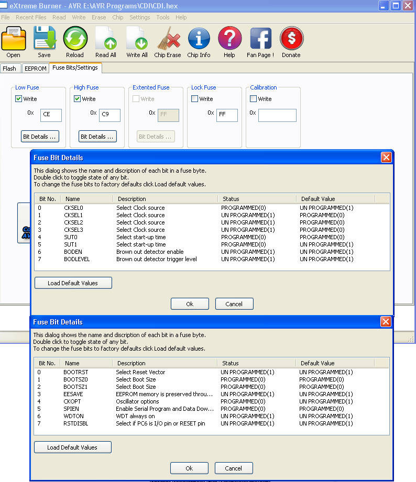This screenshot has height=482, width=416.
Task: Click Load Default Values in BOOTRST dialog
Action: click(72, 447)
